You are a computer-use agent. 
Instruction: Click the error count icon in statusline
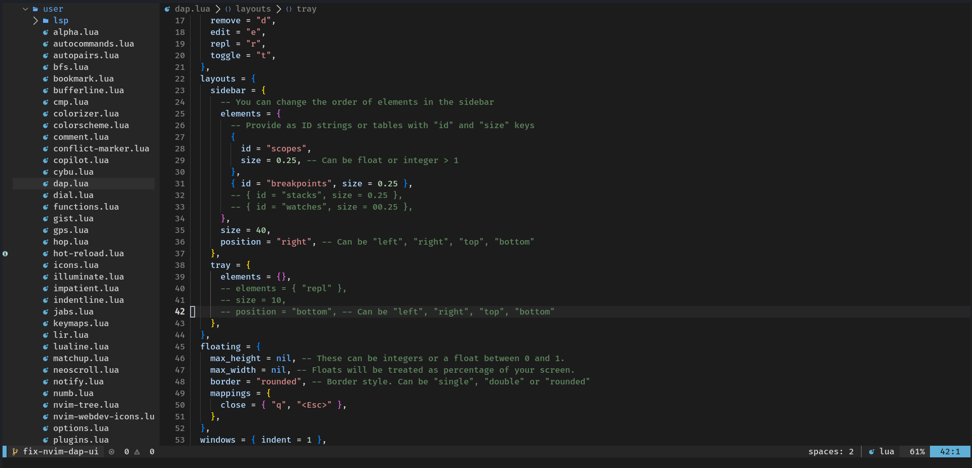point(111,452)
